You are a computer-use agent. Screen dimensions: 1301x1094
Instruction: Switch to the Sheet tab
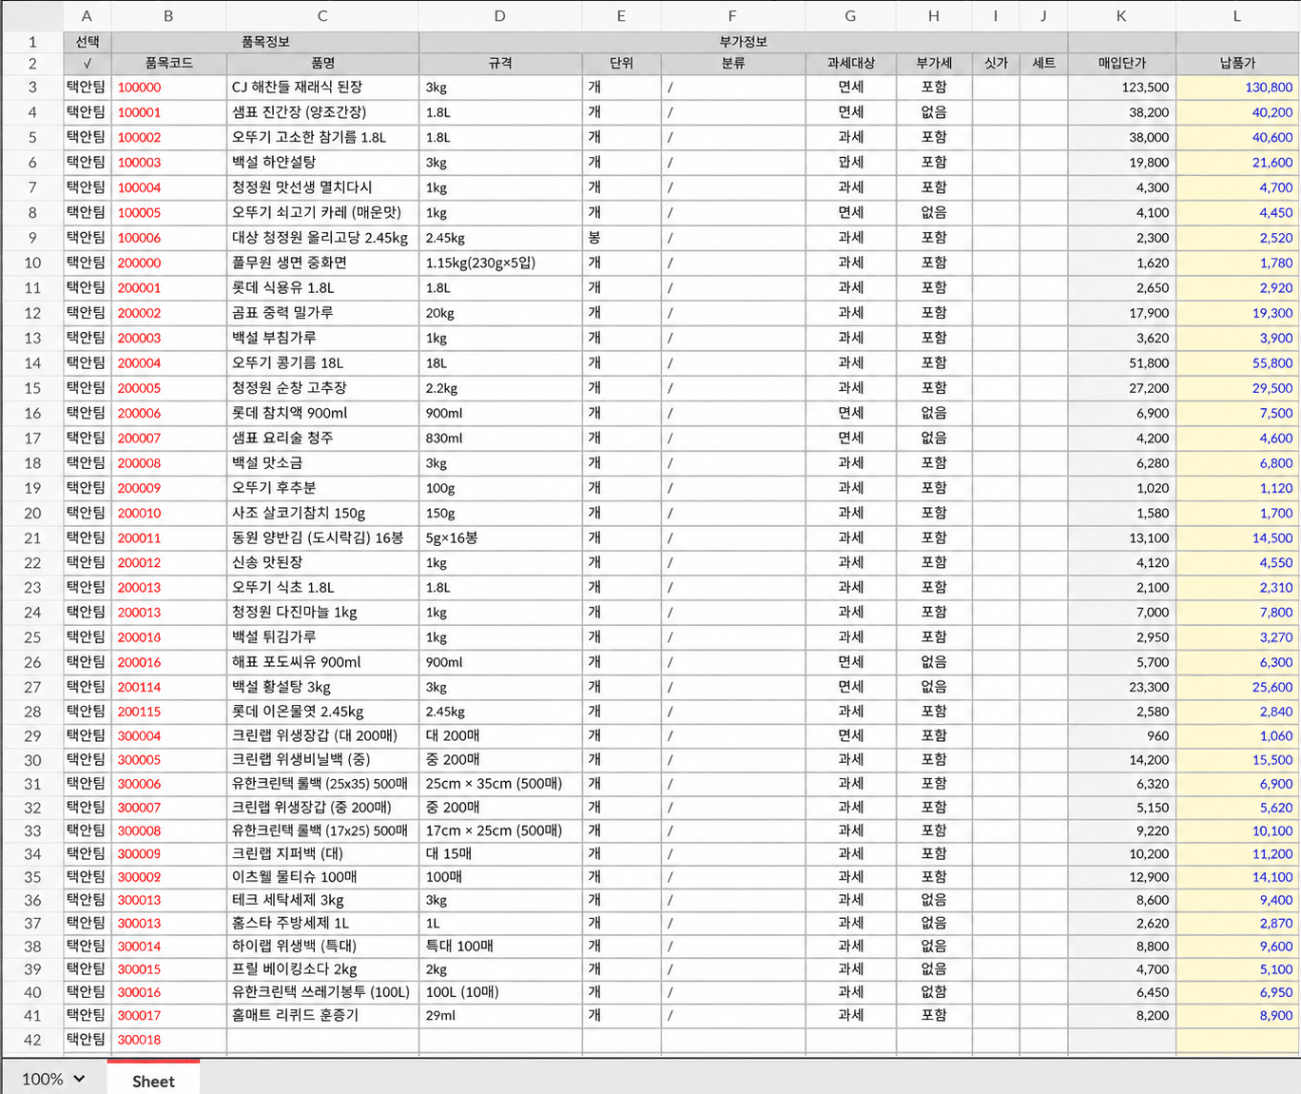(x=153, y=1081)
